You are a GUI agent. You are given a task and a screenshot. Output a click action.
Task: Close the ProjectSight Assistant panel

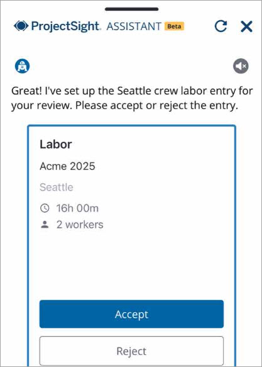click(x=246, y=26)
